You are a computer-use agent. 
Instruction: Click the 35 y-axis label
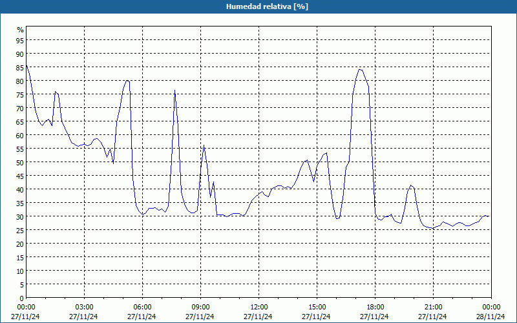(x=21, y=203)
